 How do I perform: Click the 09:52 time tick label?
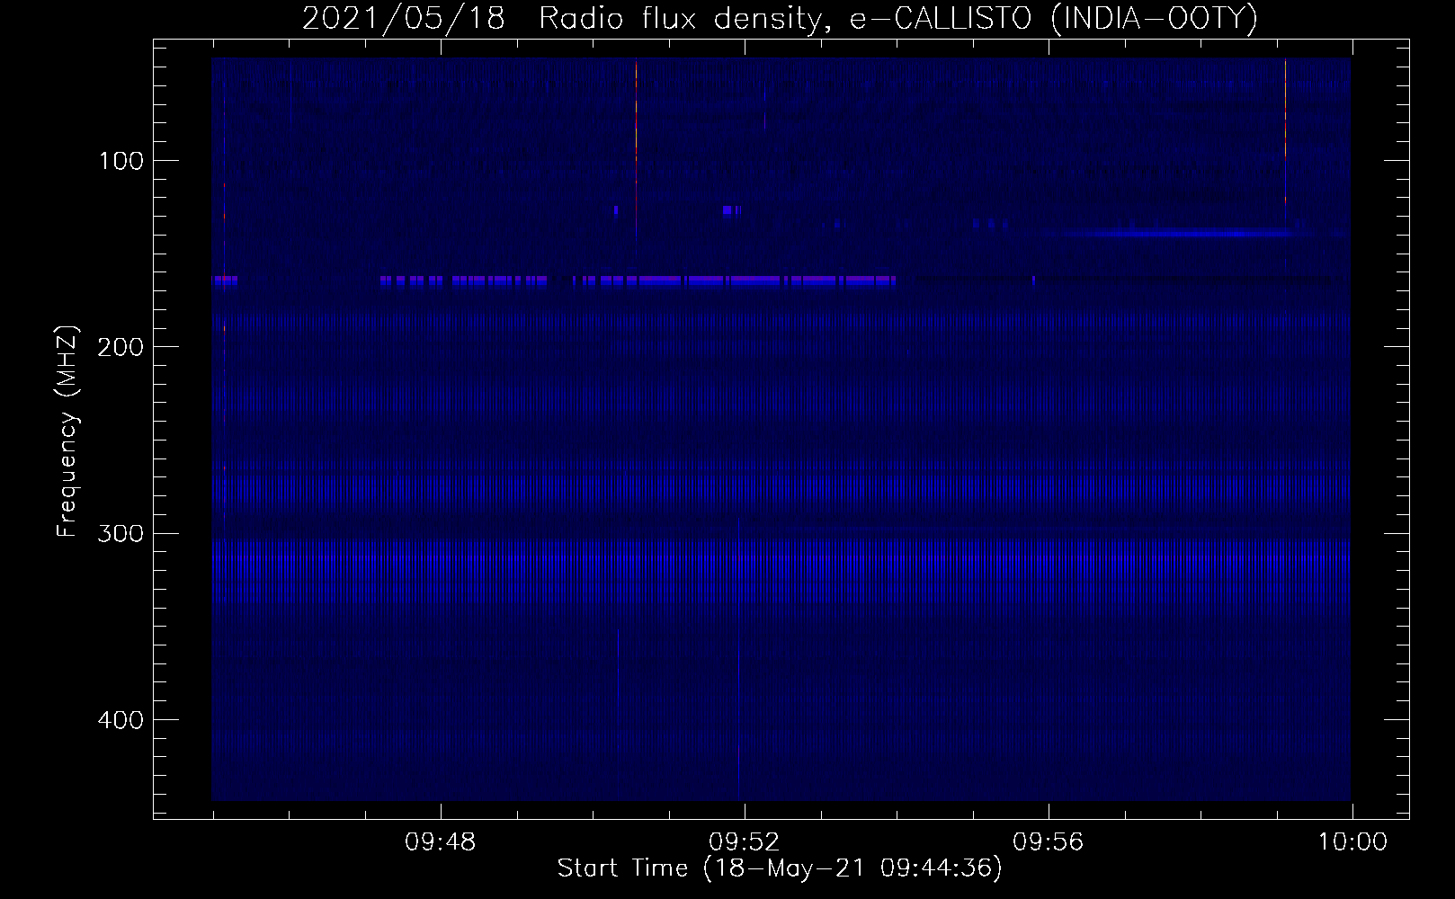pos(745,842)
